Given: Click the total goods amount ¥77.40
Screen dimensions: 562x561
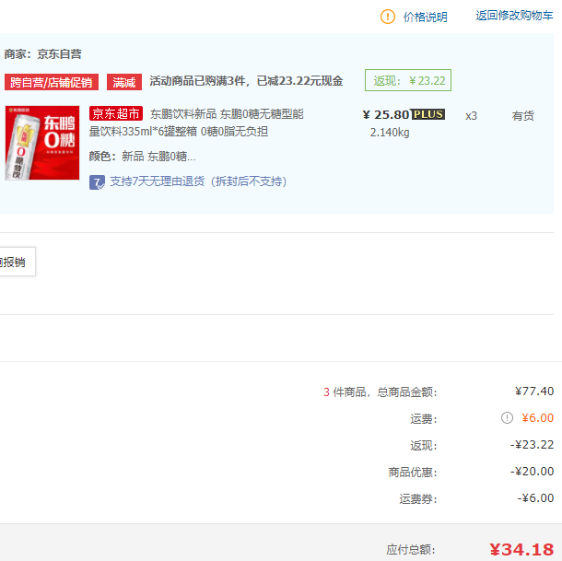Looking at the screenshot, I should click(x=534, y=392).
